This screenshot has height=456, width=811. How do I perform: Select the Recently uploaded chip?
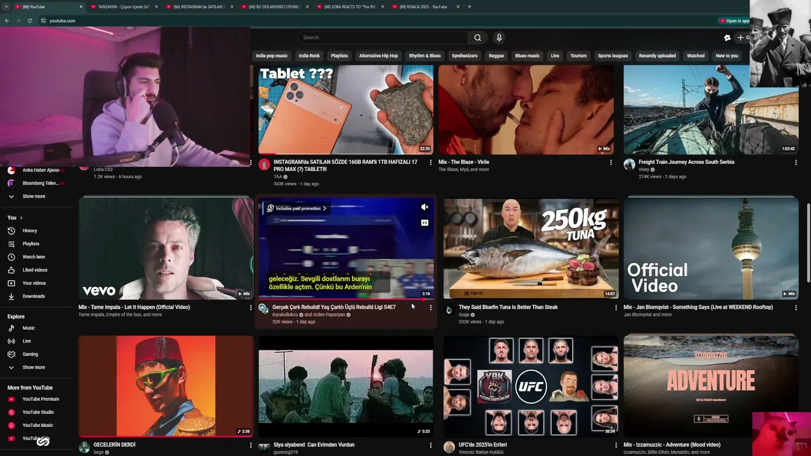pyautogui.click(x=657, y=56)
